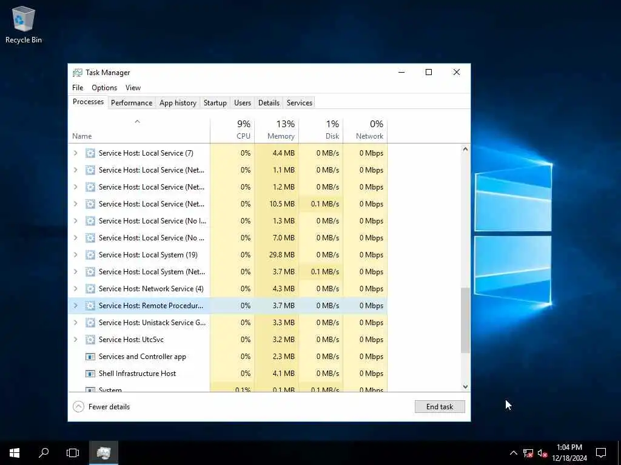Open the File menu

click(78, 88)
